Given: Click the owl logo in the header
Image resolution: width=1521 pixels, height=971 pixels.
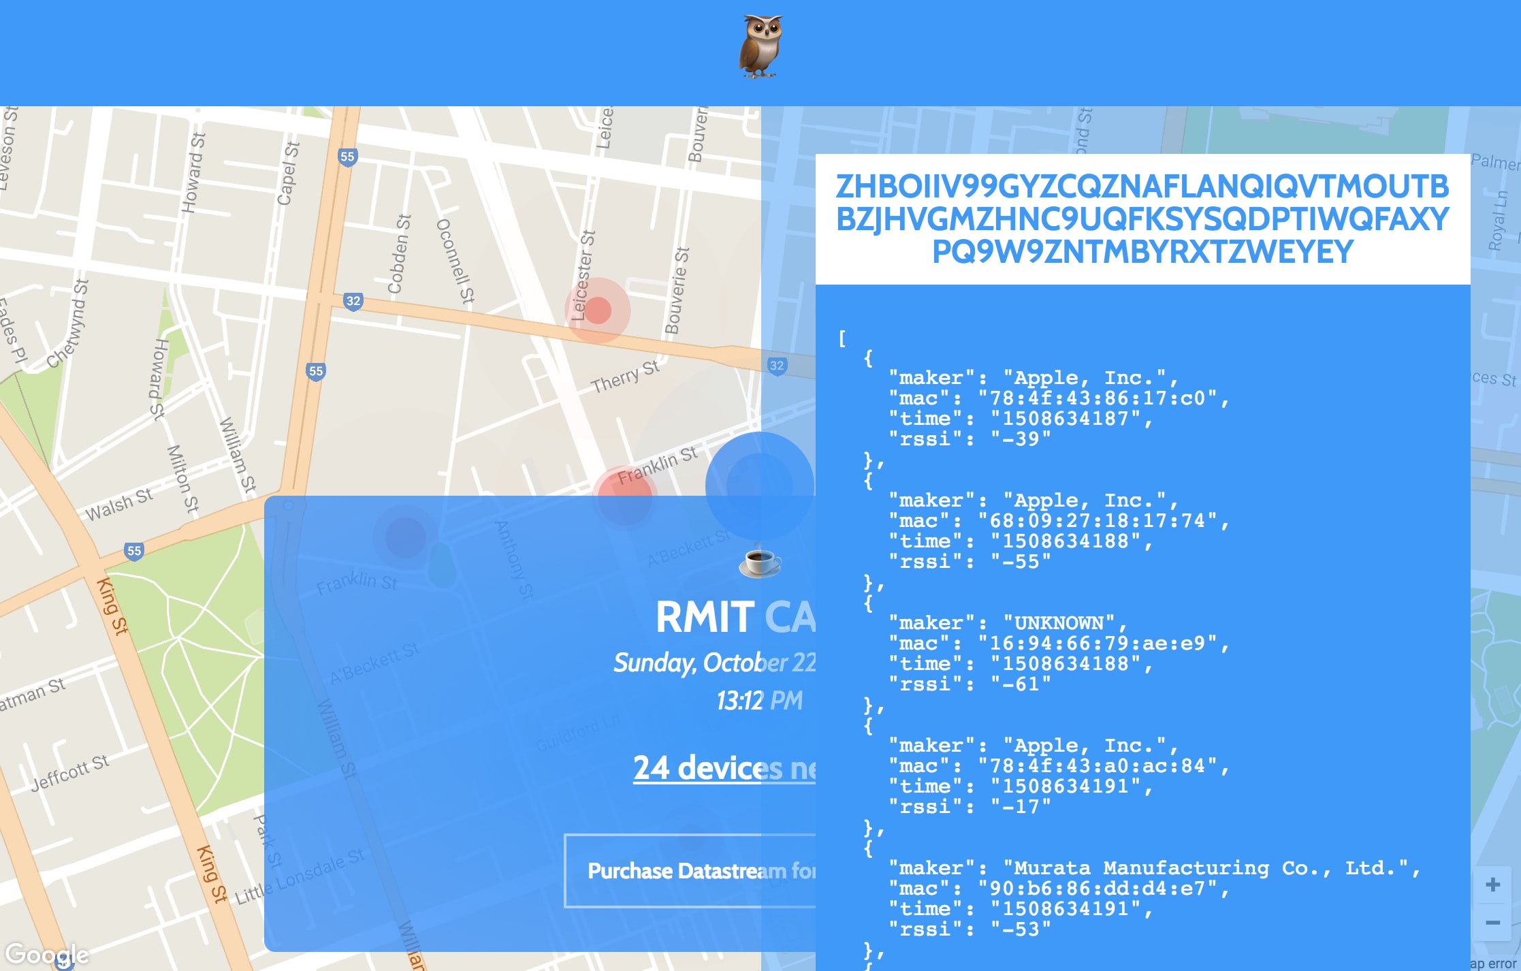Looking at the screenshot, I should click(x=760, y=47).
